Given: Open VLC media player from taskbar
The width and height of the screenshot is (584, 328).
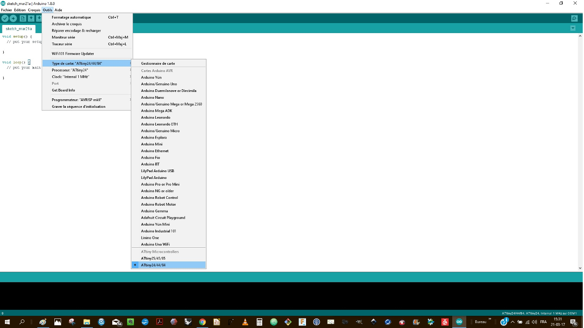Looking at the screenshot, I should tap(245, 322).
